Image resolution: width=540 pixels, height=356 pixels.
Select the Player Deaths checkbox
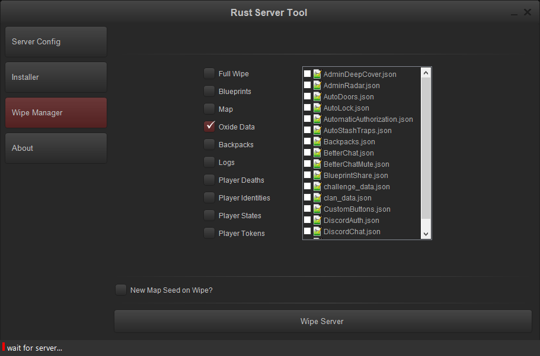pyautogui.click(x=209, y=180)
